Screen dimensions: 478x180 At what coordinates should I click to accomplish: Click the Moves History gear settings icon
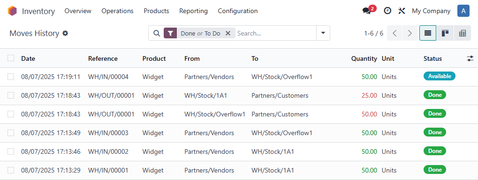coord(65,33)
